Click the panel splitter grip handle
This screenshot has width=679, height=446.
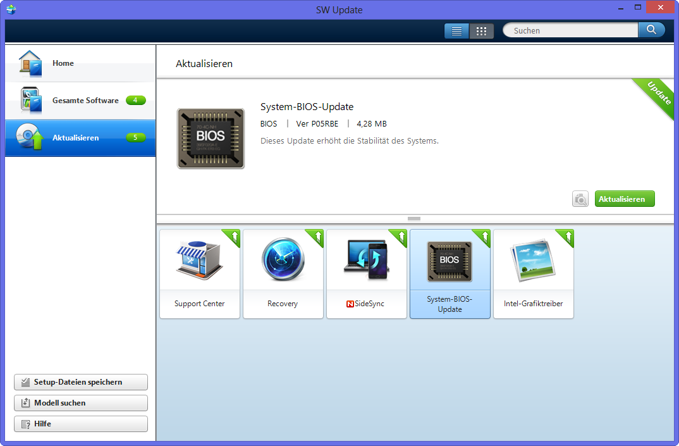tap(414, 218)
